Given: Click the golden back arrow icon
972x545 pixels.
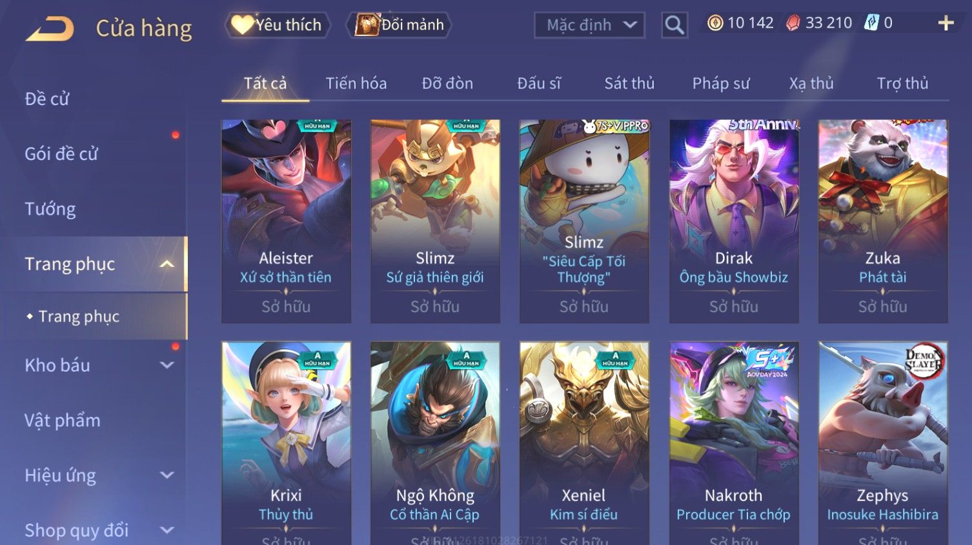Looking at the screenshot, I should click(50, 28).
